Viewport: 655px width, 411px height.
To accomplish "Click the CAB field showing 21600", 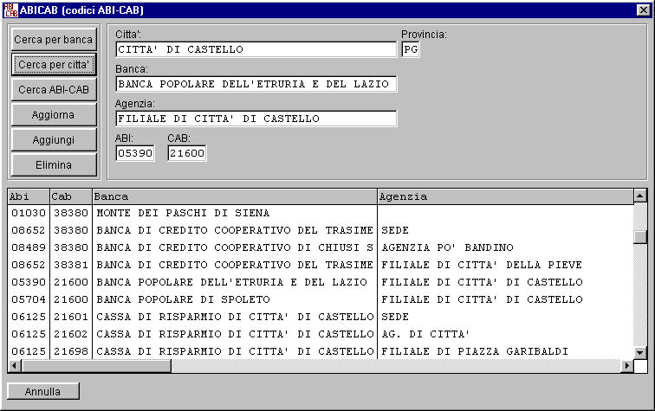I will (187, 153).
